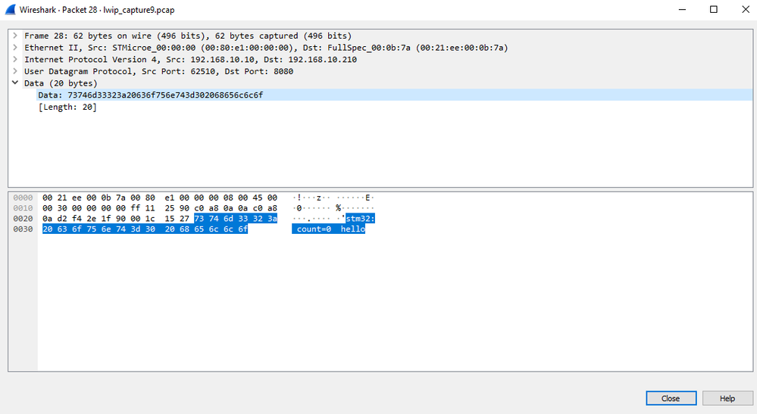Click ASCII text 'count=0' in hex pane
Viewport: 757px width, 414px height.
(314, 229)
